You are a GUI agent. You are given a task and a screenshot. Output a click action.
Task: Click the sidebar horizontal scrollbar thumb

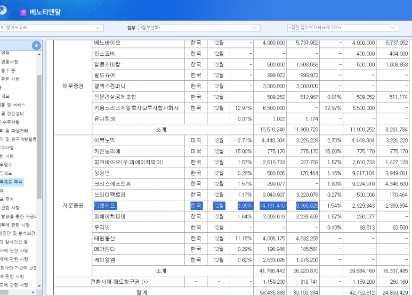tap(4, 292)
